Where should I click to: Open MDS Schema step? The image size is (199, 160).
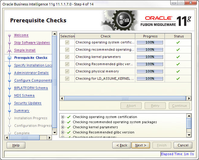click(24, 95)
